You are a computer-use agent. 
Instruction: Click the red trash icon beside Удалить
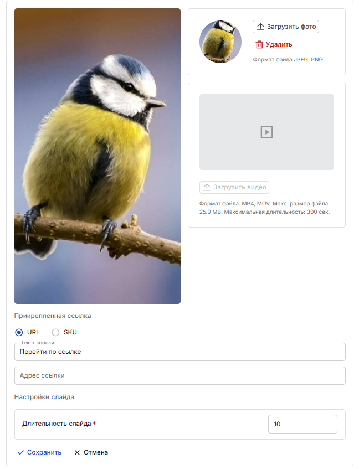tap(259, 44)
